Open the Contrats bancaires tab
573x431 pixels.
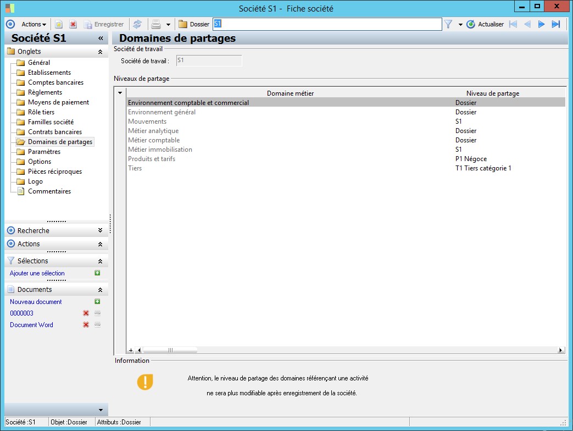point(55,131)
